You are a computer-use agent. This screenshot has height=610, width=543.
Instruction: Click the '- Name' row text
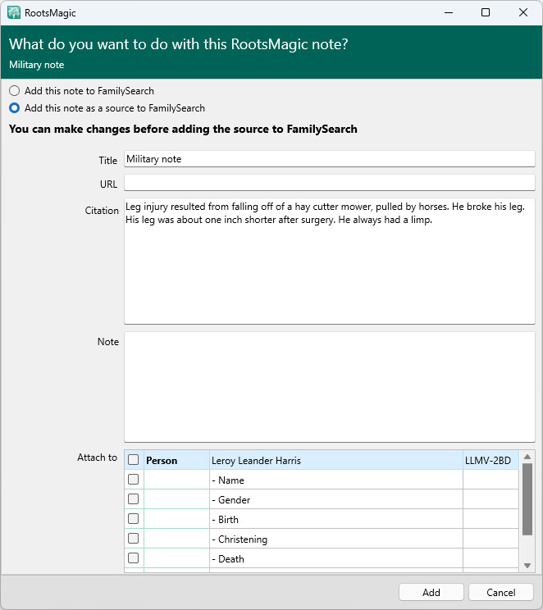(228, 480)
